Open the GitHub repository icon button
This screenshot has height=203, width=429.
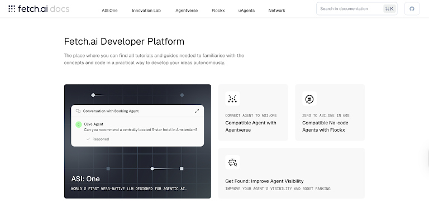click(412, 9)
